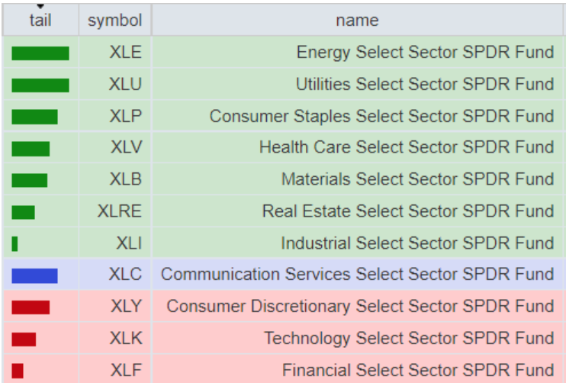The height and width of the screenshot is (386, 566).
Task: Choose Technology Select Sector SPDR Fund
Action: tap(409, 339)
